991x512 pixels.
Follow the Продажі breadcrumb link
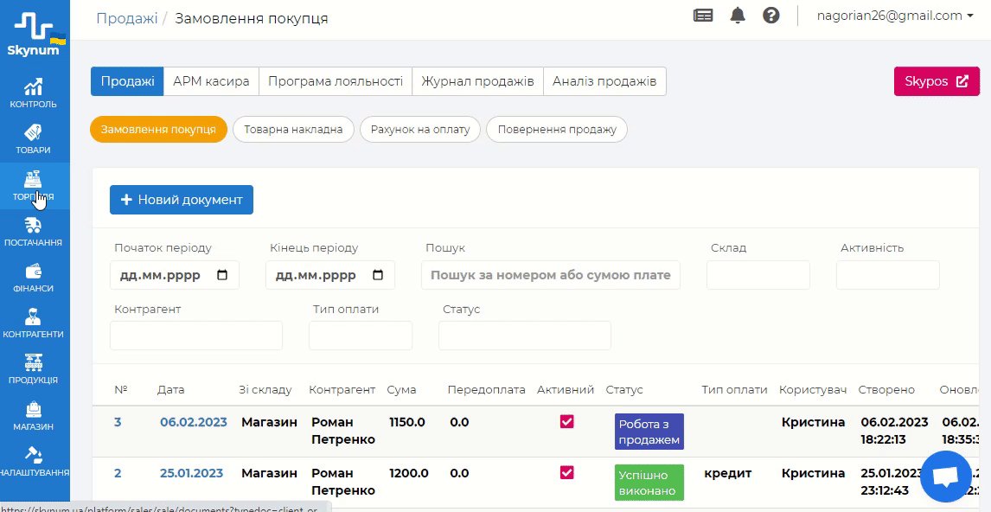(x=126, y=17)
